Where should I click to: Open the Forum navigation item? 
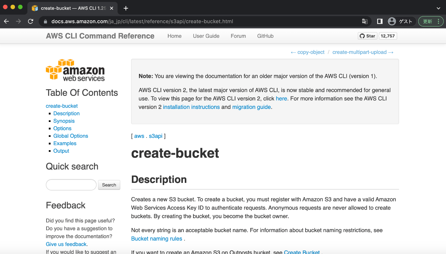point(238,36)
